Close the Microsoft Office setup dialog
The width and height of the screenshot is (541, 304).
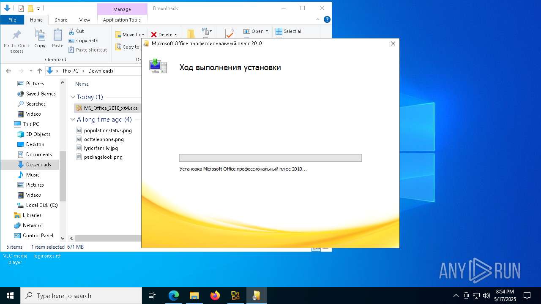click(x=393, y=43)
